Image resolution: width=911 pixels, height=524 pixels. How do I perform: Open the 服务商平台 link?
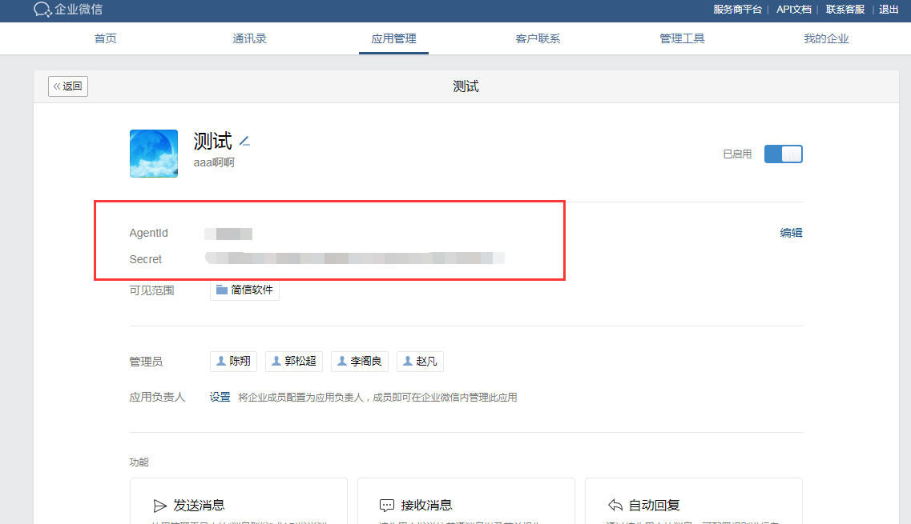737,10
